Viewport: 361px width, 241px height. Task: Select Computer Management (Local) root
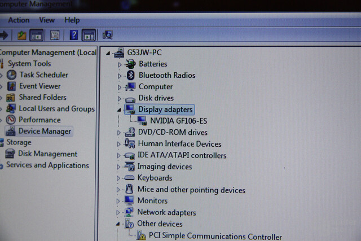pos(48,52)
